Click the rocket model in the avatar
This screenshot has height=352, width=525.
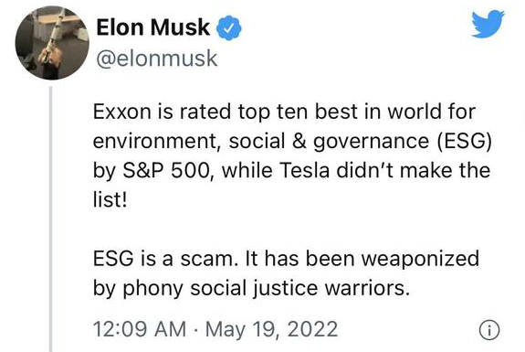pos(54,32)
